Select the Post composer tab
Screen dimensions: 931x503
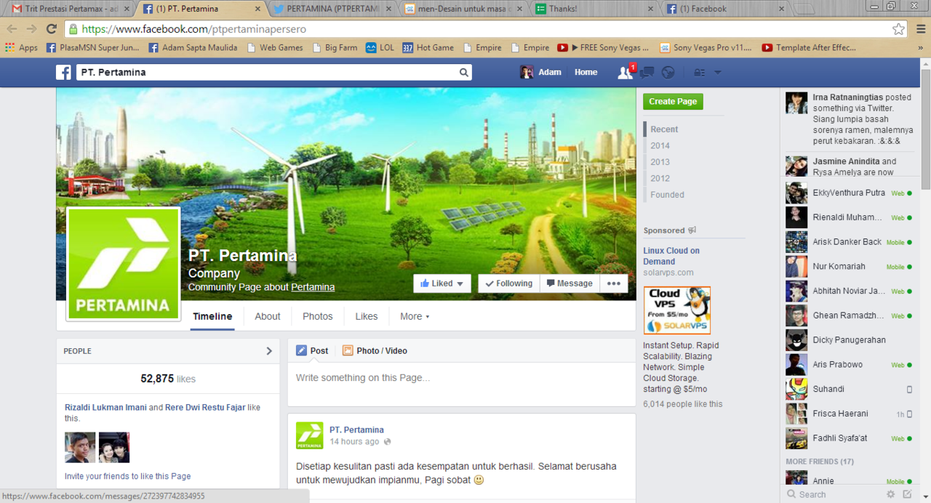coord(312,350)
